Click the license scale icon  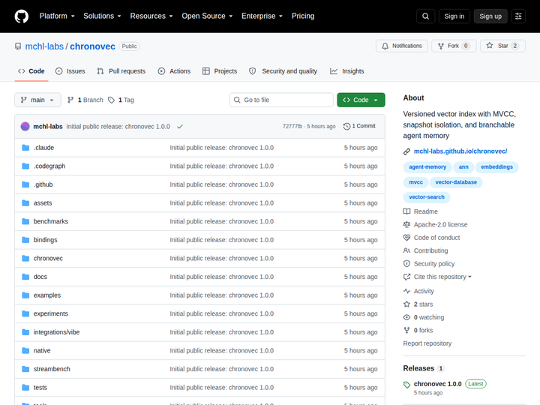coord(406,224)
